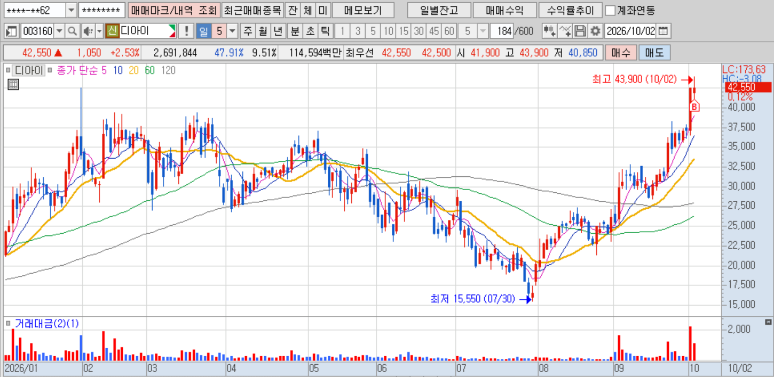Click the 미 tab button
Screen dimensions: 774x377
coord(323,10)
